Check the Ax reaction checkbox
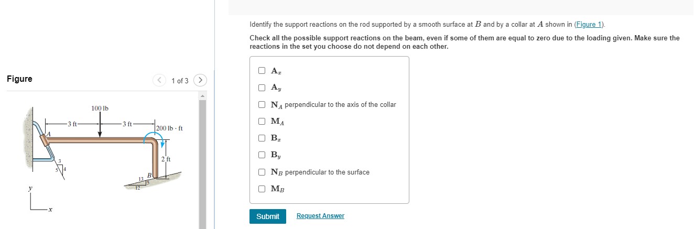 [262, 71]
